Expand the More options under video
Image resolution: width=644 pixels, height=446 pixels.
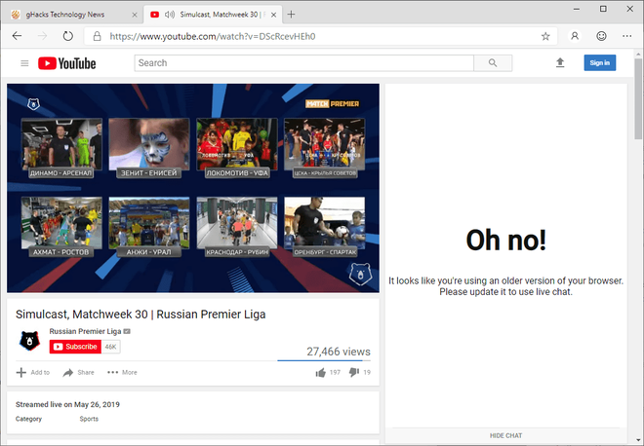[x=123, y=372]
